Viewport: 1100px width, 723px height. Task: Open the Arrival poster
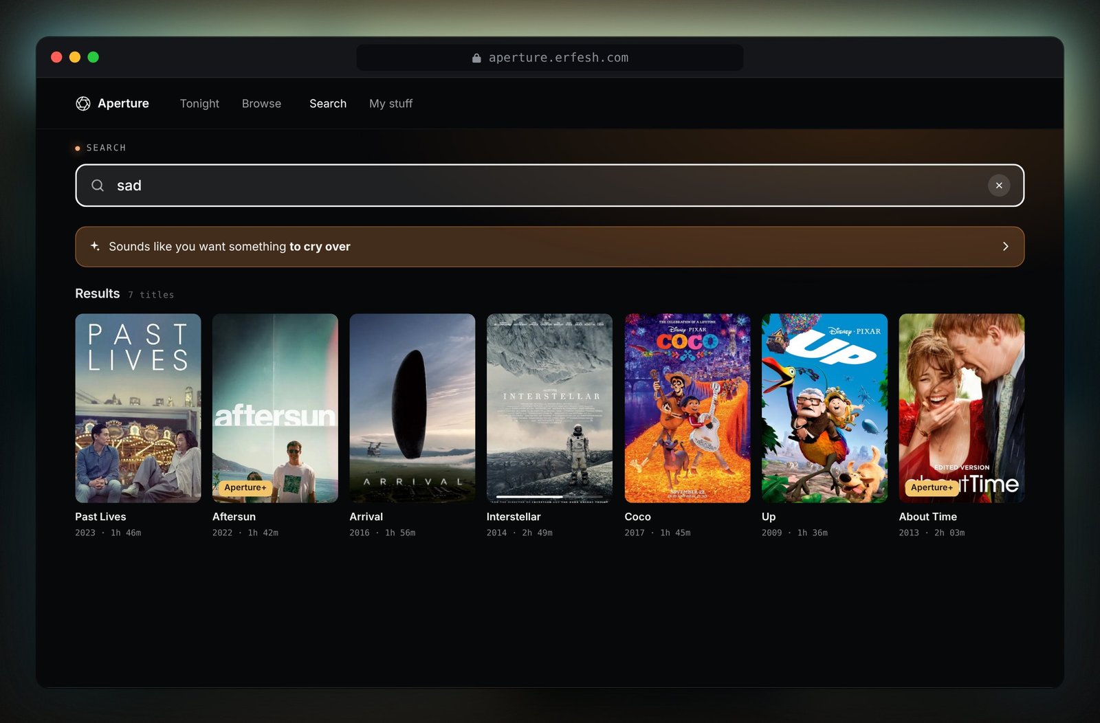tap(412, 408)
